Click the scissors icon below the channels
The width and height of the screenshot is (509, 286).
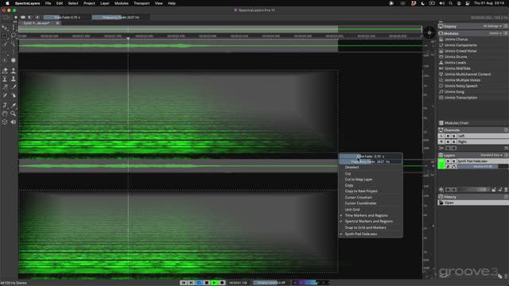[x=441, y=149]
